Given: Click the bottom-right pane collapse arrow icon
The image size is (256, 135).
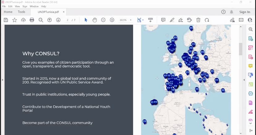Looking at the screenshot, I should point(251,130).
